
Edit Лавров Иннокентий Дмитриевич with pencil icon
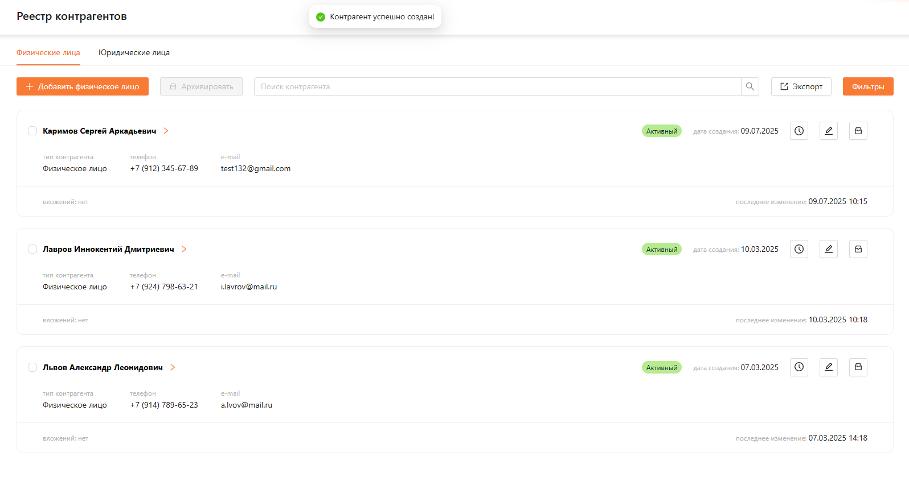[x=828, y=249]
